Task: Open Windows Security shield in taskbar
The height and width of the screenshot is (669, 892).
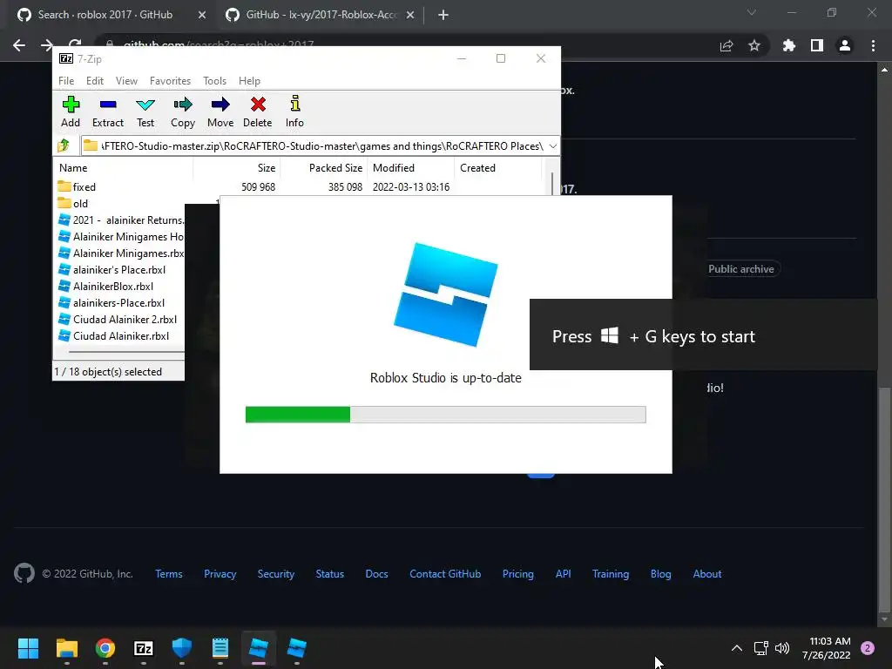Action: pyautogui.click(x=181, y=648)
